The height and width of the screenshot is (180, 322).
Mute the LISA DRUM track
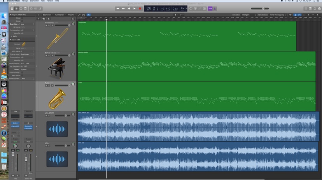point(46,116)
